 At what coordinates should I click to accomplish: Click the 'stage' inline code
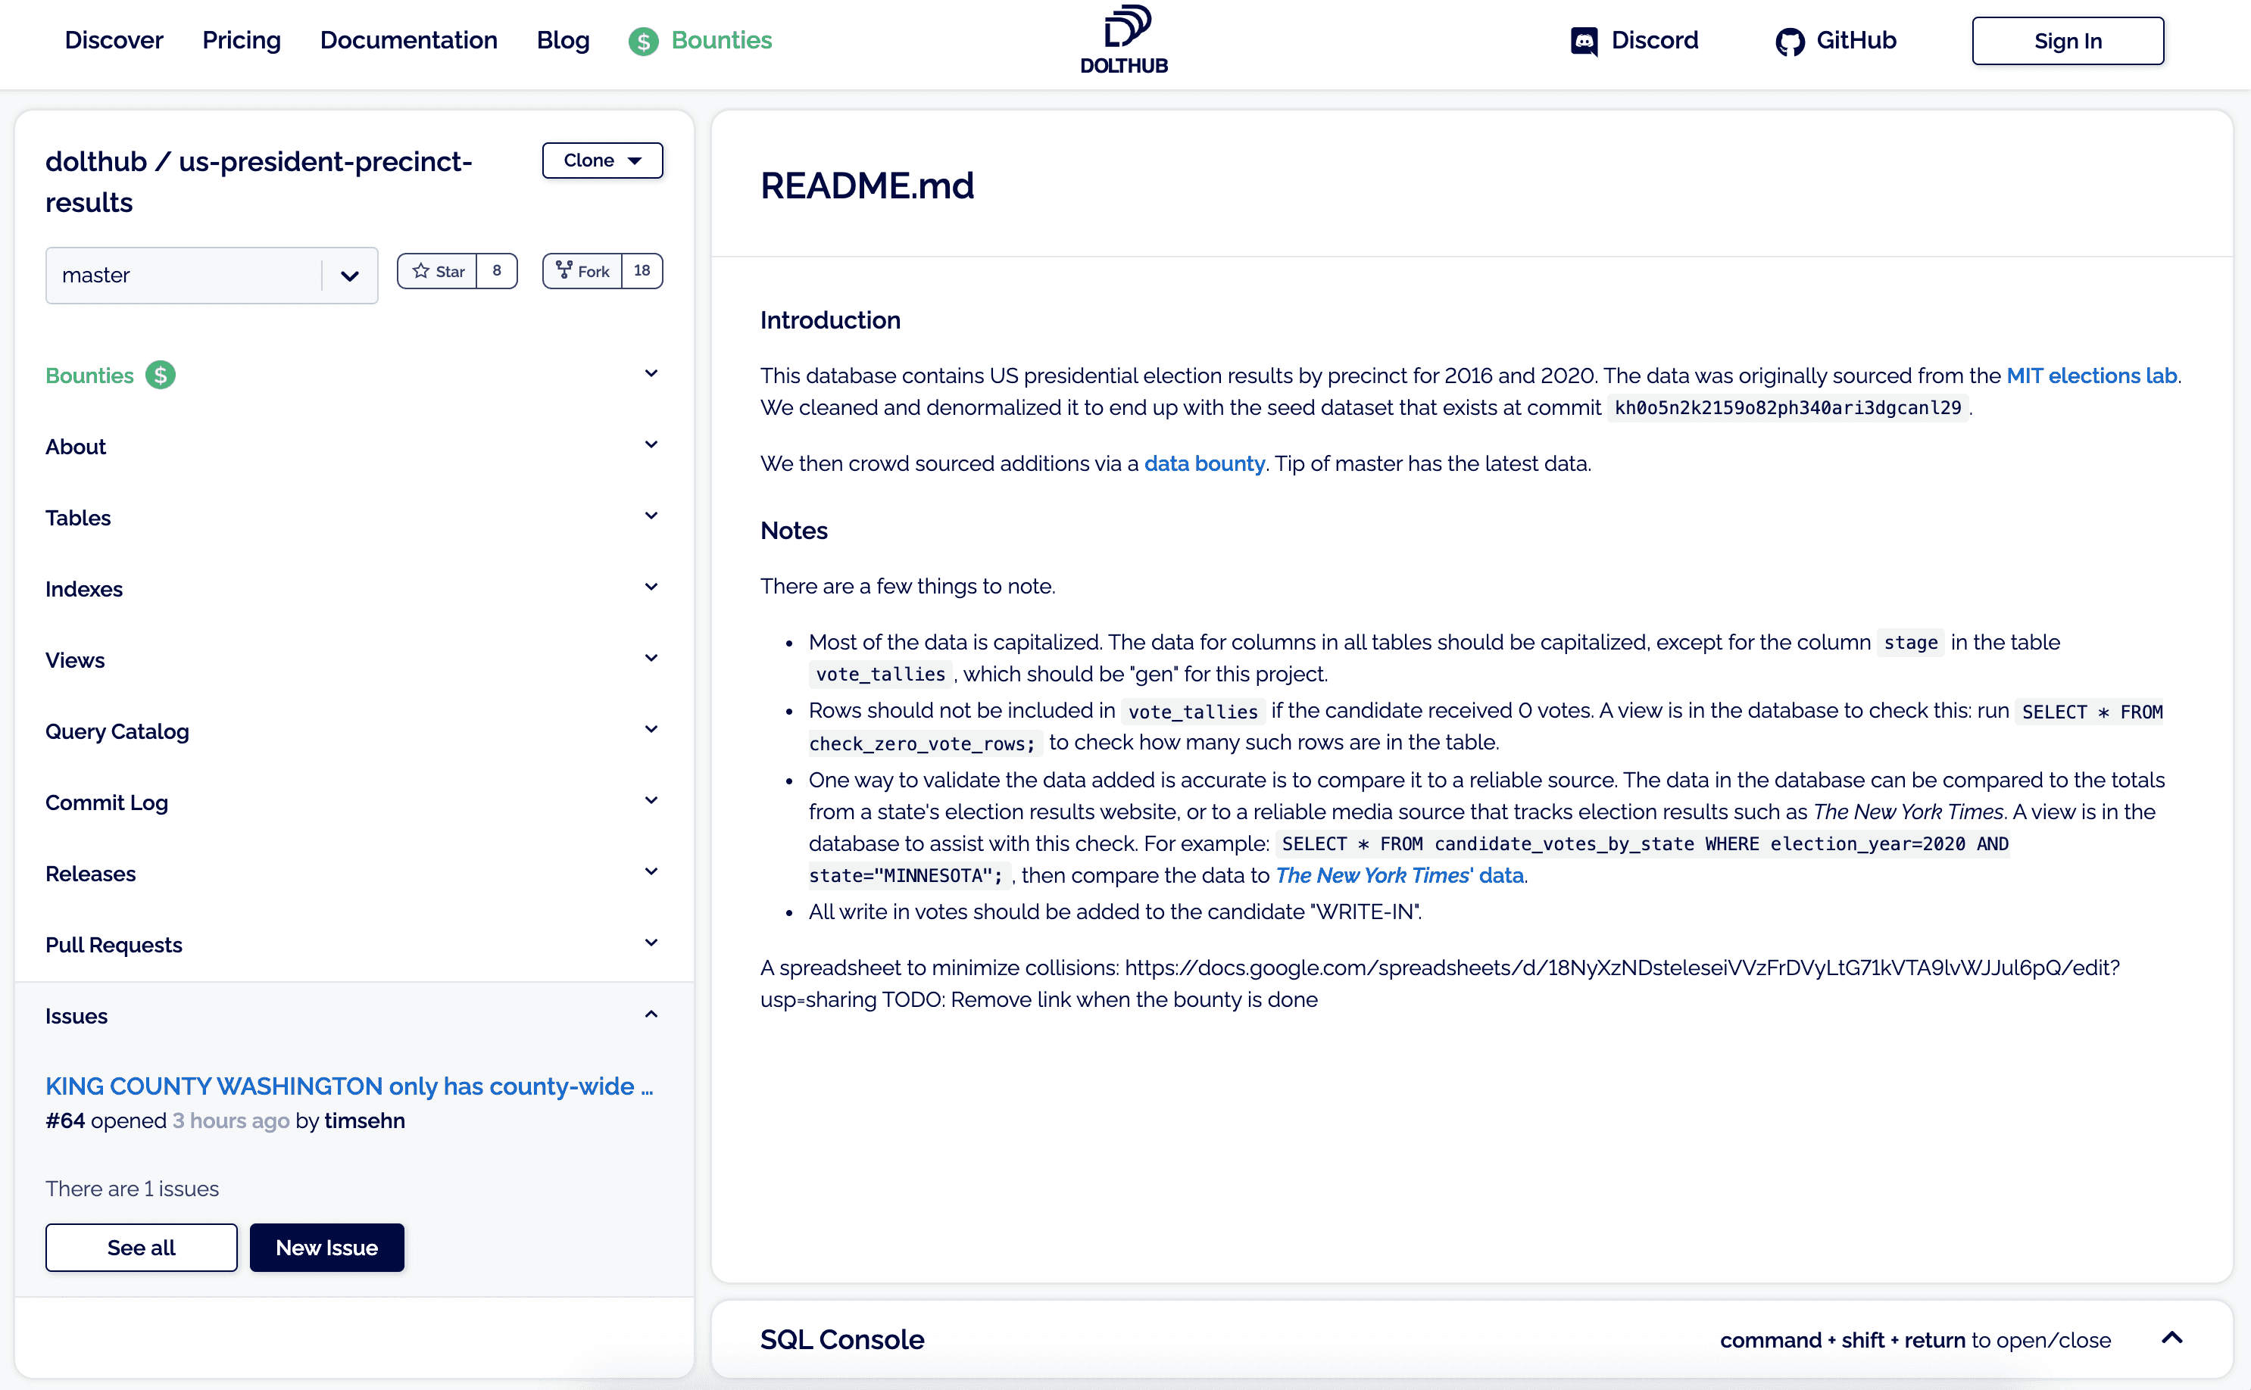click(1911, 643)
